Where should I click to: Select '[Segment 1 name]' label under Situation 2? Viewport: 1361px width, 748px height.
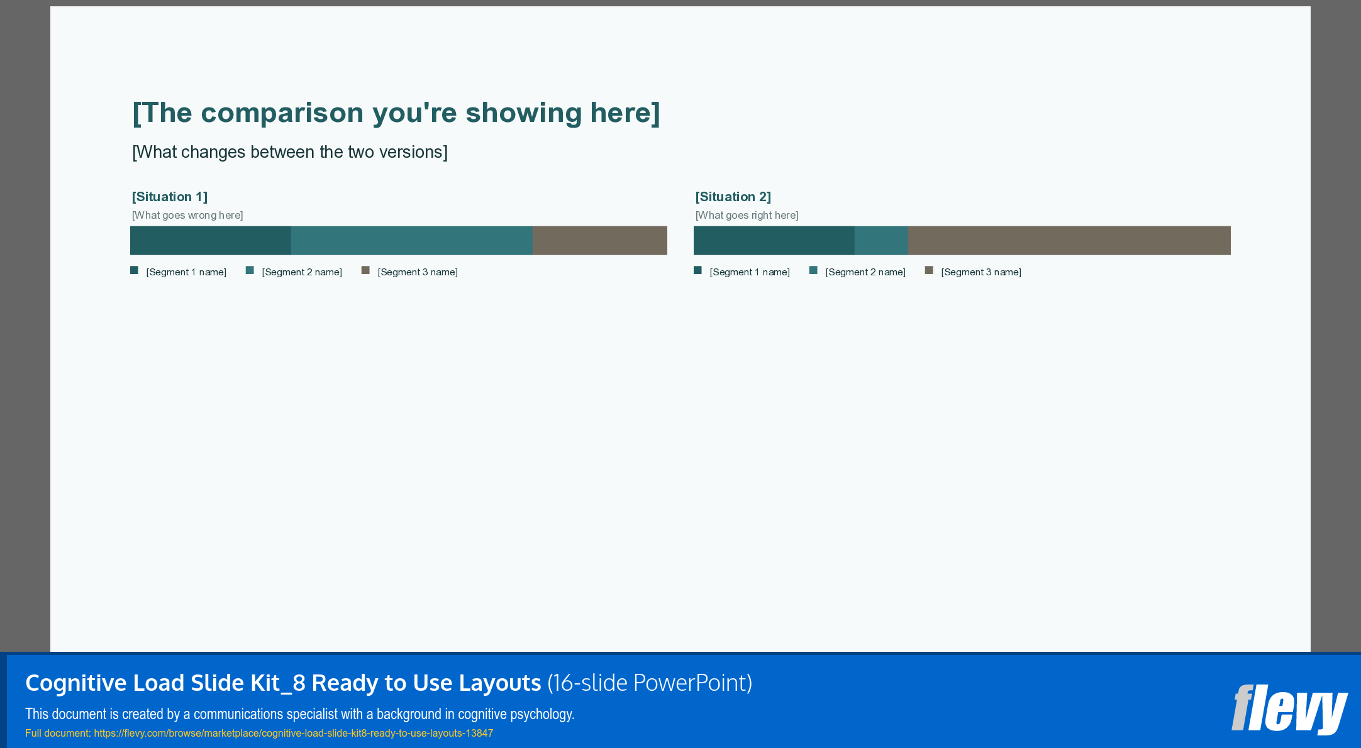(x=750, y=272)
